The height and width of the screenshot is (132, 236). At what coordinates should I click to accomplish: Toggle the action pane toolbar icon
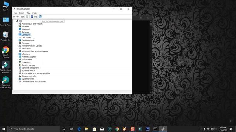click(35, 16)
